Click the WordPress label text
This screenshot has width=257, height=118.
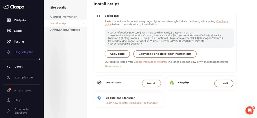(x=113, y=83)
